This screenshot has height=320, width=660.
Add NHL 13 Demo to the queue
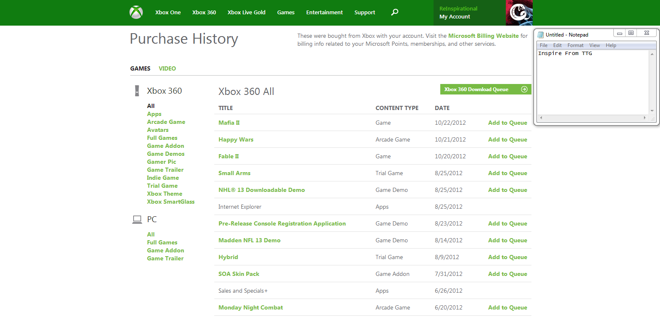[507, 190]
